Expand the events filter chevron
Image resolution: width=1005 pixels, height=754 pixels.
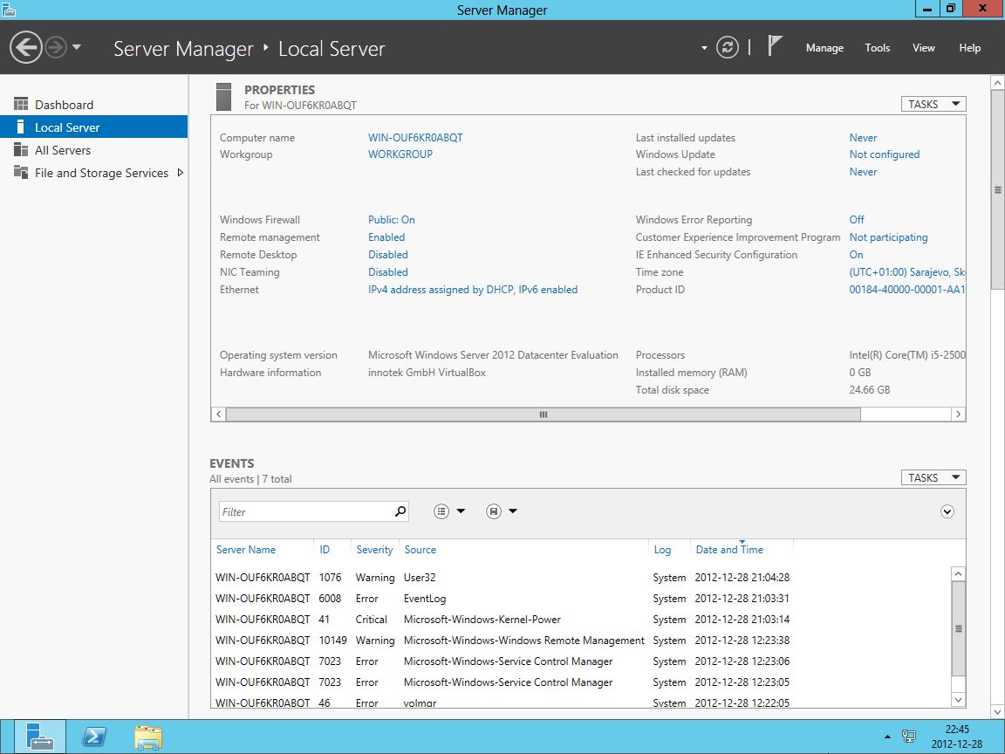947,511
